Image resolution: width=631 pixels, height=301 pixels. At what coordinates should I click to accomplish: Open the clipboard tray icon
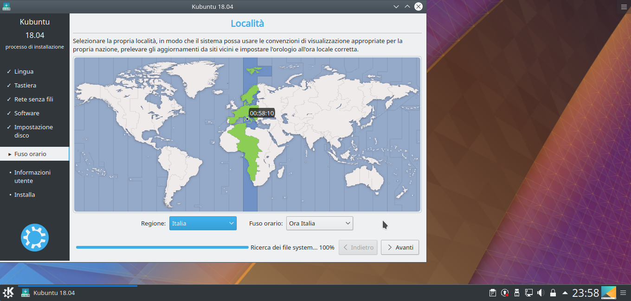[493, 293]
